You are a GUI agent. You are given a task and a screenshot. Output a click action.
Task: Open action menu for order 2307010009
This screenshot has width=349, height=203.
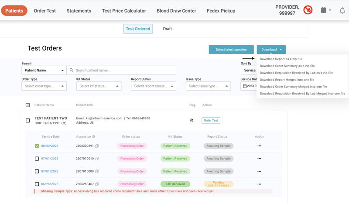[x=259, y=171]
